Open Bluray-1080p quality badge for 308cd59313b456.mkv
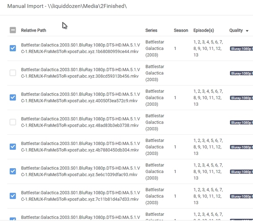 coord(241,73)
